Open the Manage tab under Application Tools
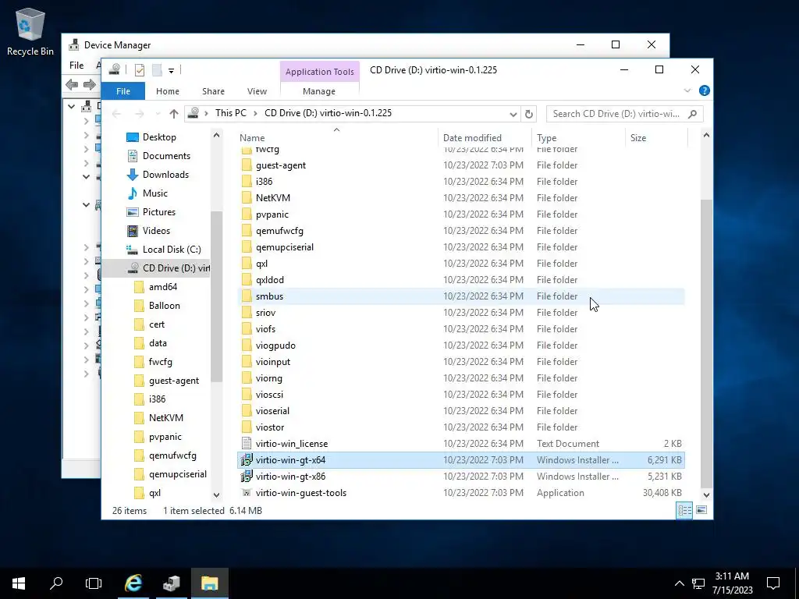This screenshot has height=599, width=799. [x=319, y=91]
